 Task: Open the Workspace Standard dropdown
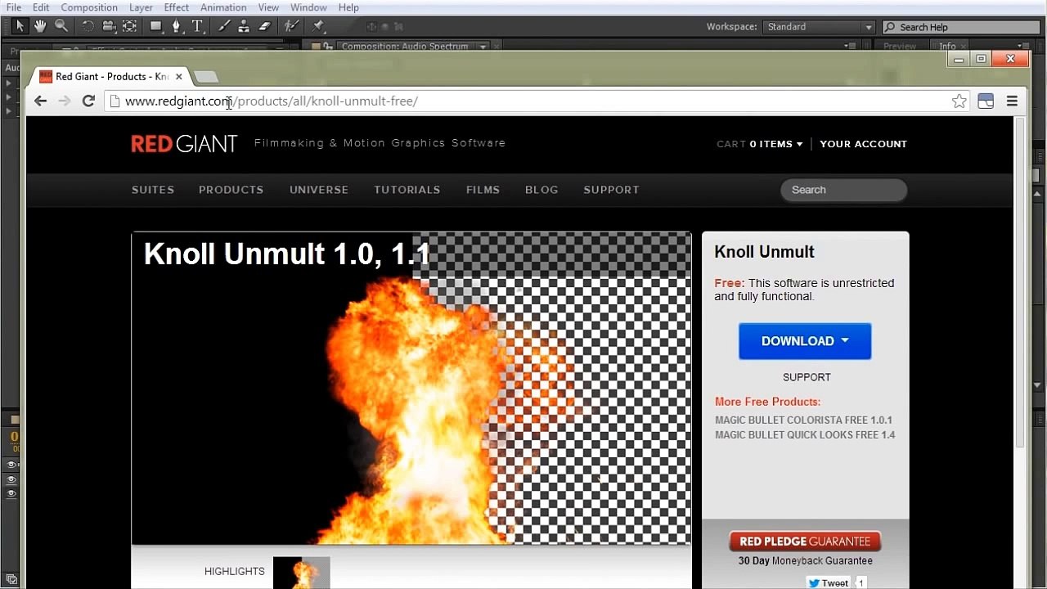coord(820,27)
